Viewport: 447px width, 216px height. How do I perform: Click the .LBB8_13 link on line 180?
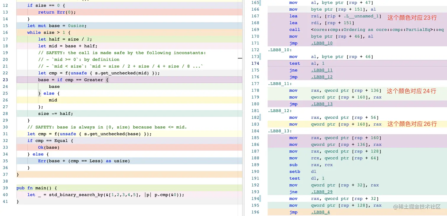click(x=321, y=104)
